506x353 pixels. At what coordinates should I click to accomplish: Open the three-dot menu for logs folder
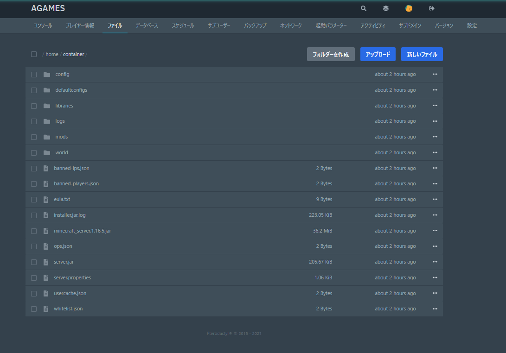(x=435, y=121)
